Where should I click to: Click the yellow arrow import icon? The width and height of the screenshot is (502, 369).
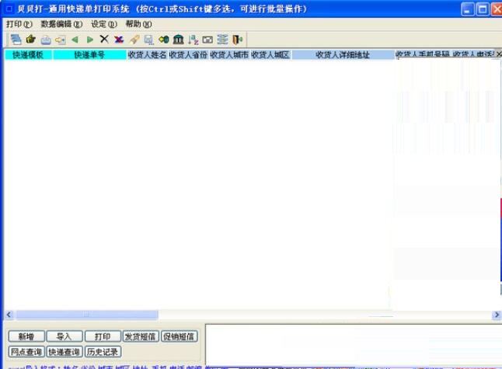click(x=60, y=40)
